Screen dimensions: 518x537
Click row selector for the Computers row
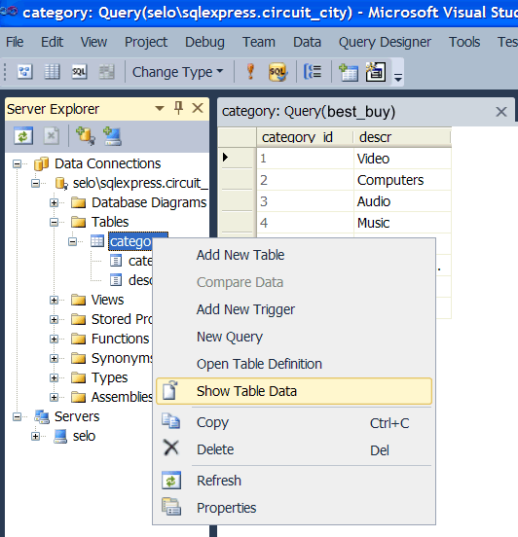[x=238, y=180]
